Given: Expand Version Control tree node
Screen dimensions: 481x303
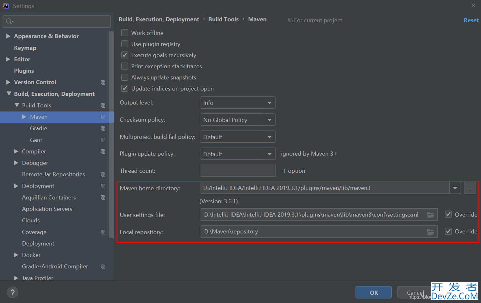Looking at the screenshot, I should [x=8, y=82].
